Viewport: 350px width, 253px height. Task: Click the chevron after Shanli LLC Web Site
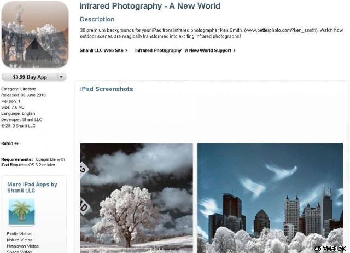coord(126,51)
